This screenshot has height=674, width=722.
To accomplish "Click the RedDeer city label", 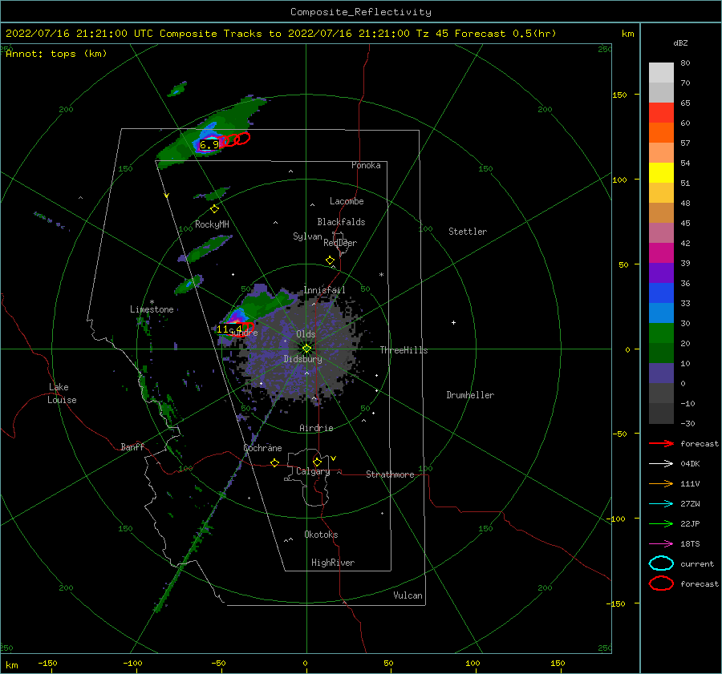I will click(340, 243).
